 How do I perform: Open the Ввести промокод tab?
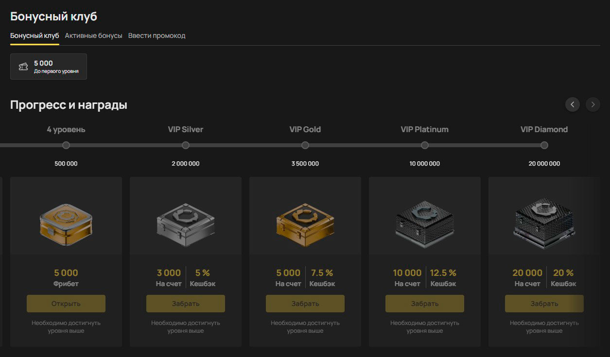click(157, 35)
